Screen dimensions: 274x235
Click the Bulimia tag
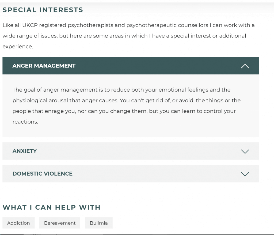point(99,223)
